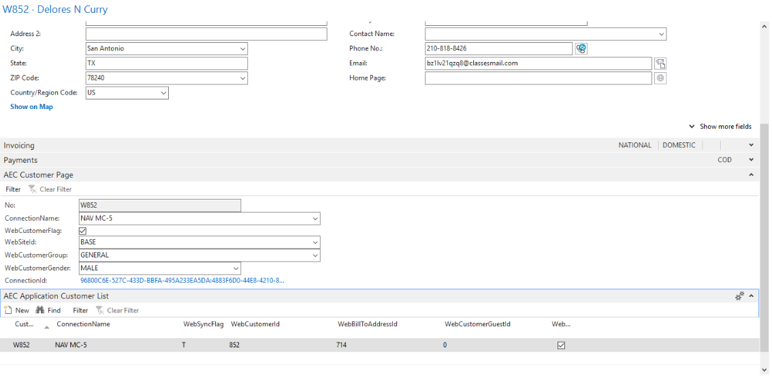This screenshot has width=772, height=378.
Task: Click the globe icon next to Home Page
Action: point(660,78)
